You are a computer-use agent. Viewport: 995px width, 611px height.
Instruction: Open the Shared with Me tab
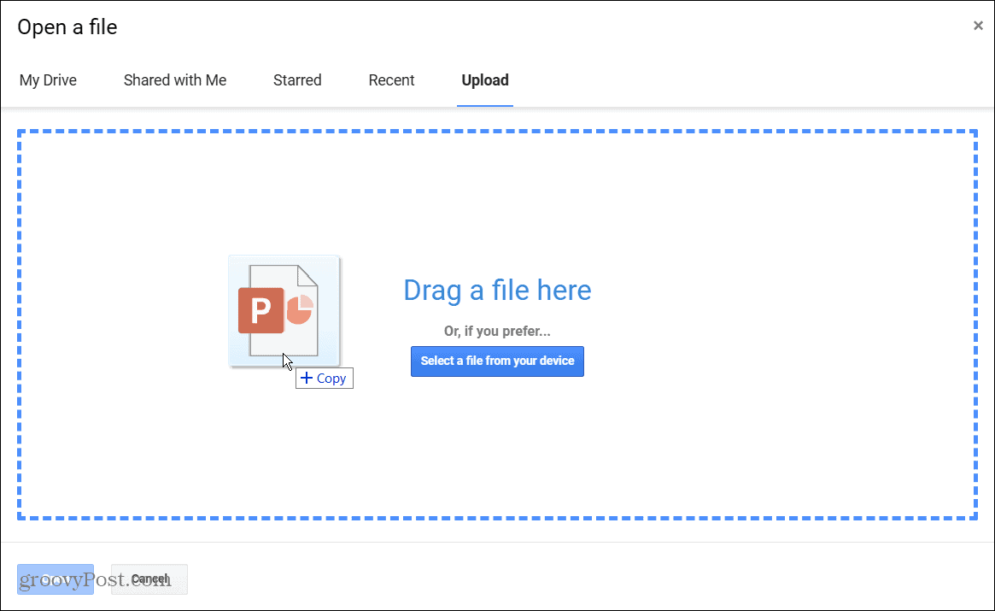pos(174,79)
